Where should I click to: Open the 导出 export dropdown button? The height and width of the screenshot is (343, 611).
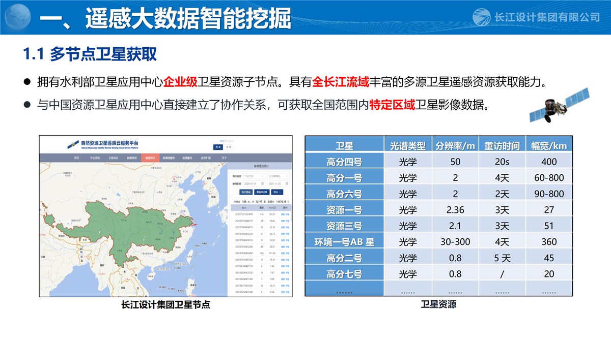click(x=277, y=193)
